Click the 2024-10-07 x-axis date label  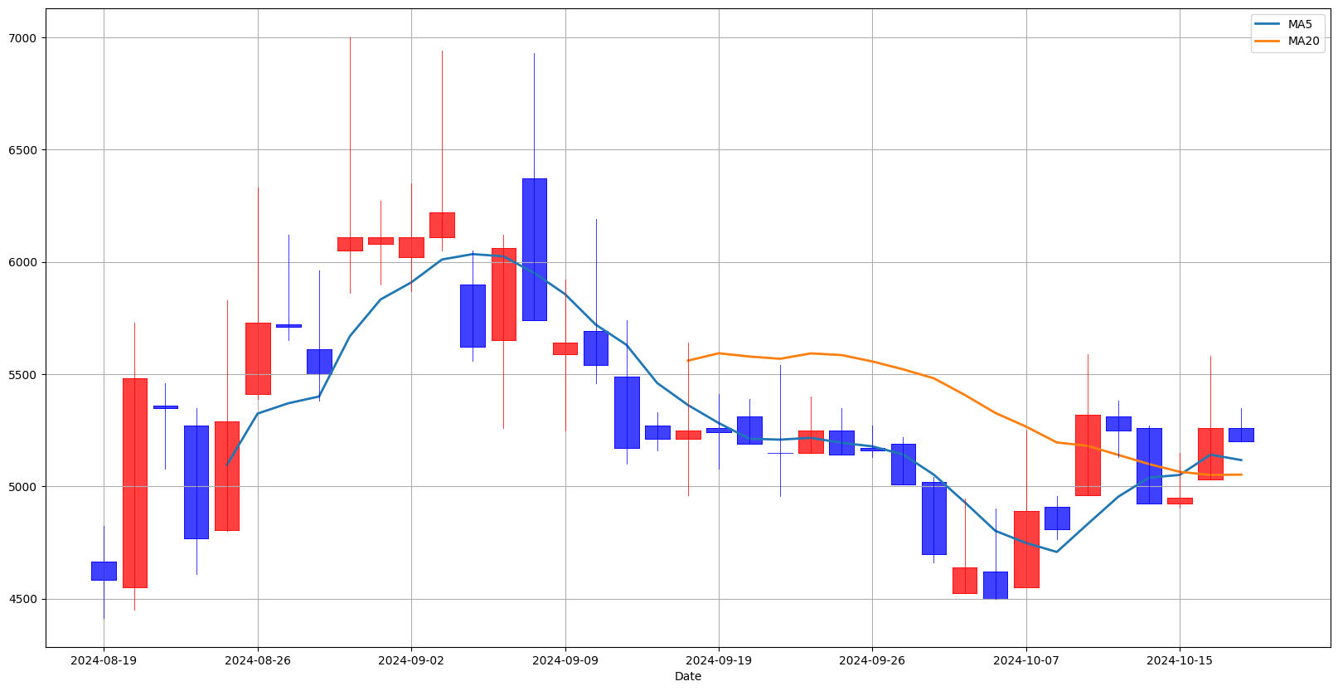tap(1026, 661)
